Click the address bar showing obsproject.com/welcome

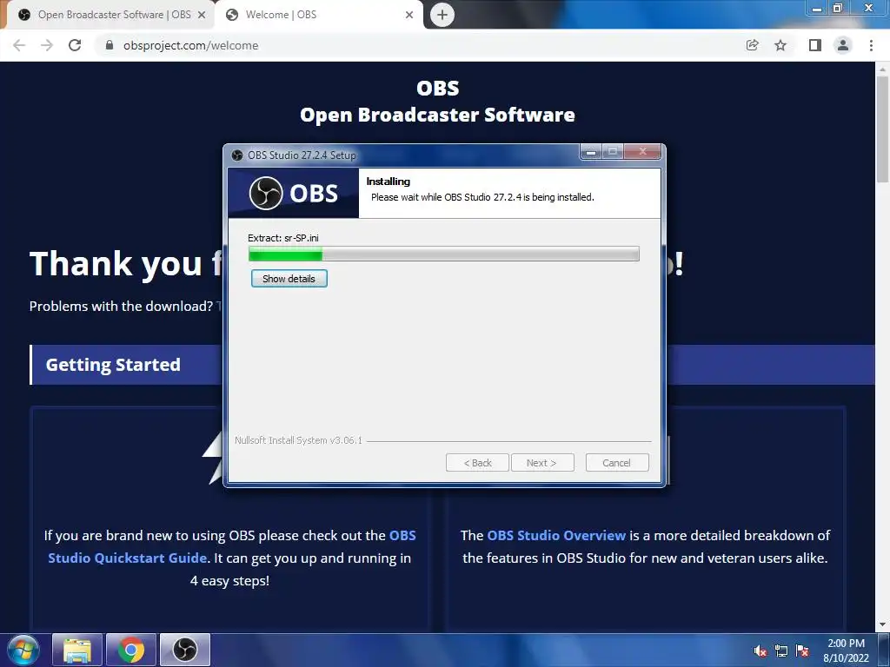(417, 45)
